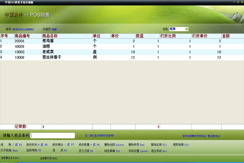The image size is (244, 163).
Task: Click the 系统设置 Insert shortcut label
Action: tap(138, 151)
